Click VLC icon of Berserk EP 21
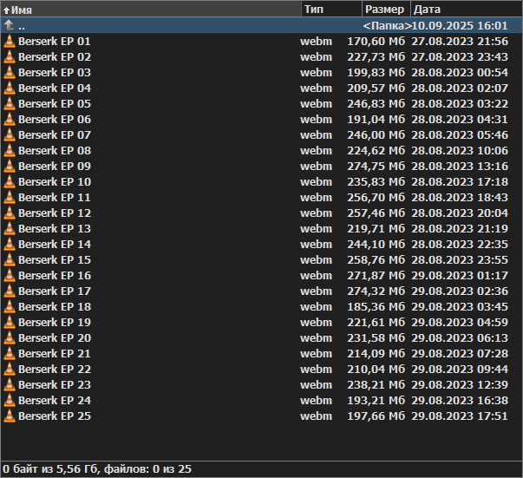The height and width of the screenshot is (478, 523). coord(10,353)
